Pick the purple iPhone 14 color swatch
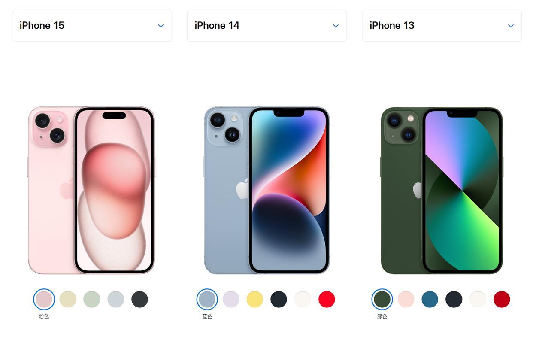This screenshot has width=533, height=349. point(231,299)
